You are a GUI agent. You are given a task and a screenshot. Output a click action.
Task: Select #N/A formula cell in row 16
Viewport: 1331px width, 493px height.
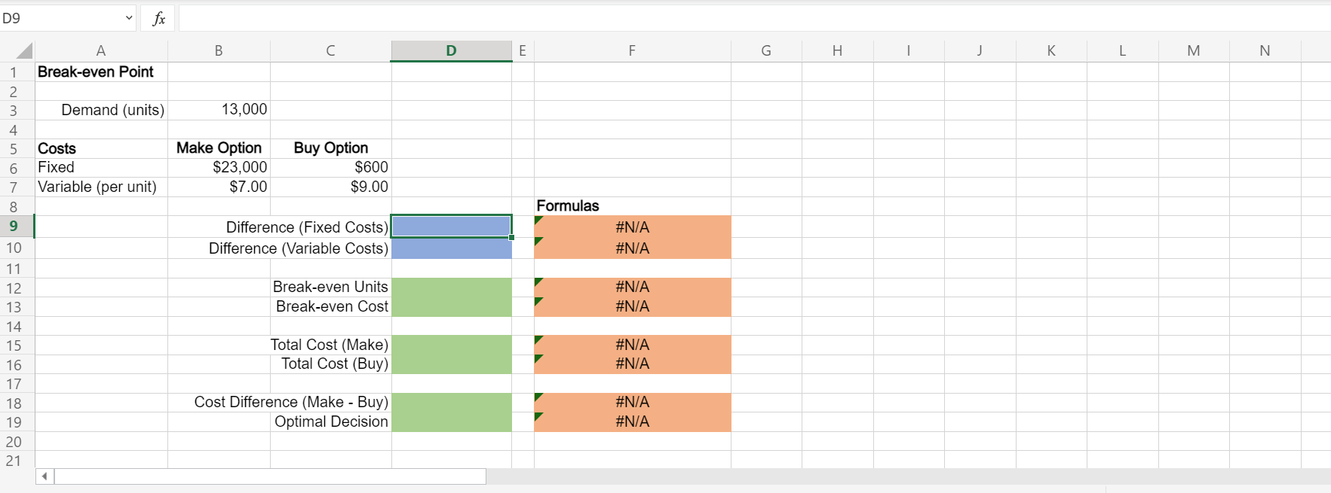[632, 364]
